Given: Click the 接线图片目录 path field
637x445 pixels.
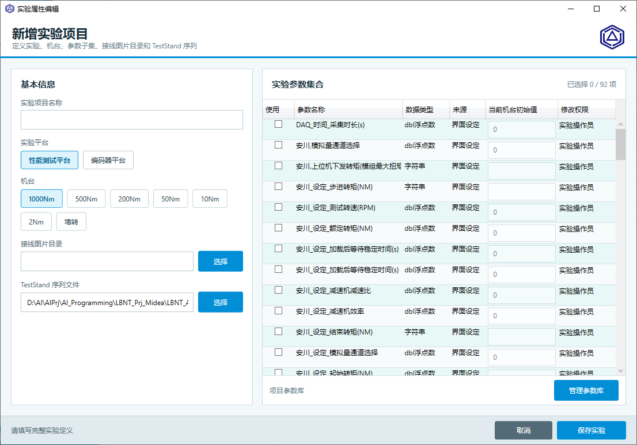Looking at the screenshot, I should pos(107,261).
